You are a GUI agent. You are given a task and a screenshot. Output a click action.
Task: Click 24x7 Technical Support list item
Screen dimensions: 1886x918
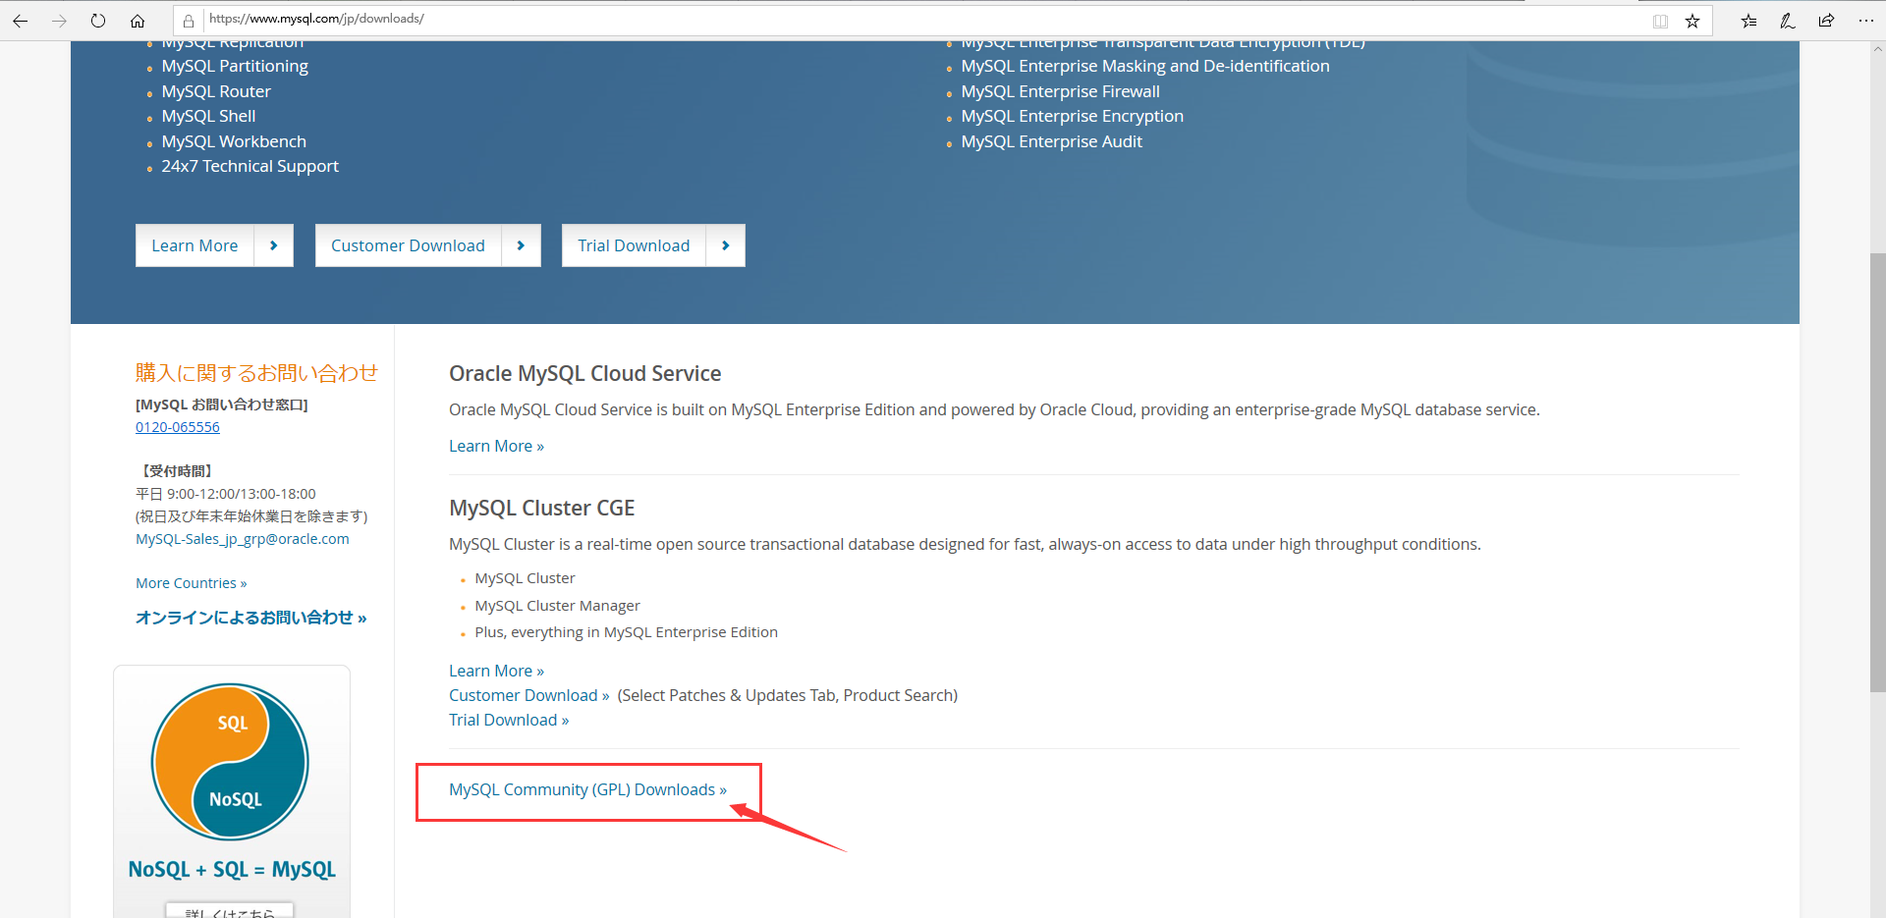250,166
